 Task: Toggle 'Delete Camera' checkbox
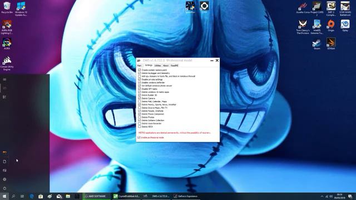click(140, 98)
